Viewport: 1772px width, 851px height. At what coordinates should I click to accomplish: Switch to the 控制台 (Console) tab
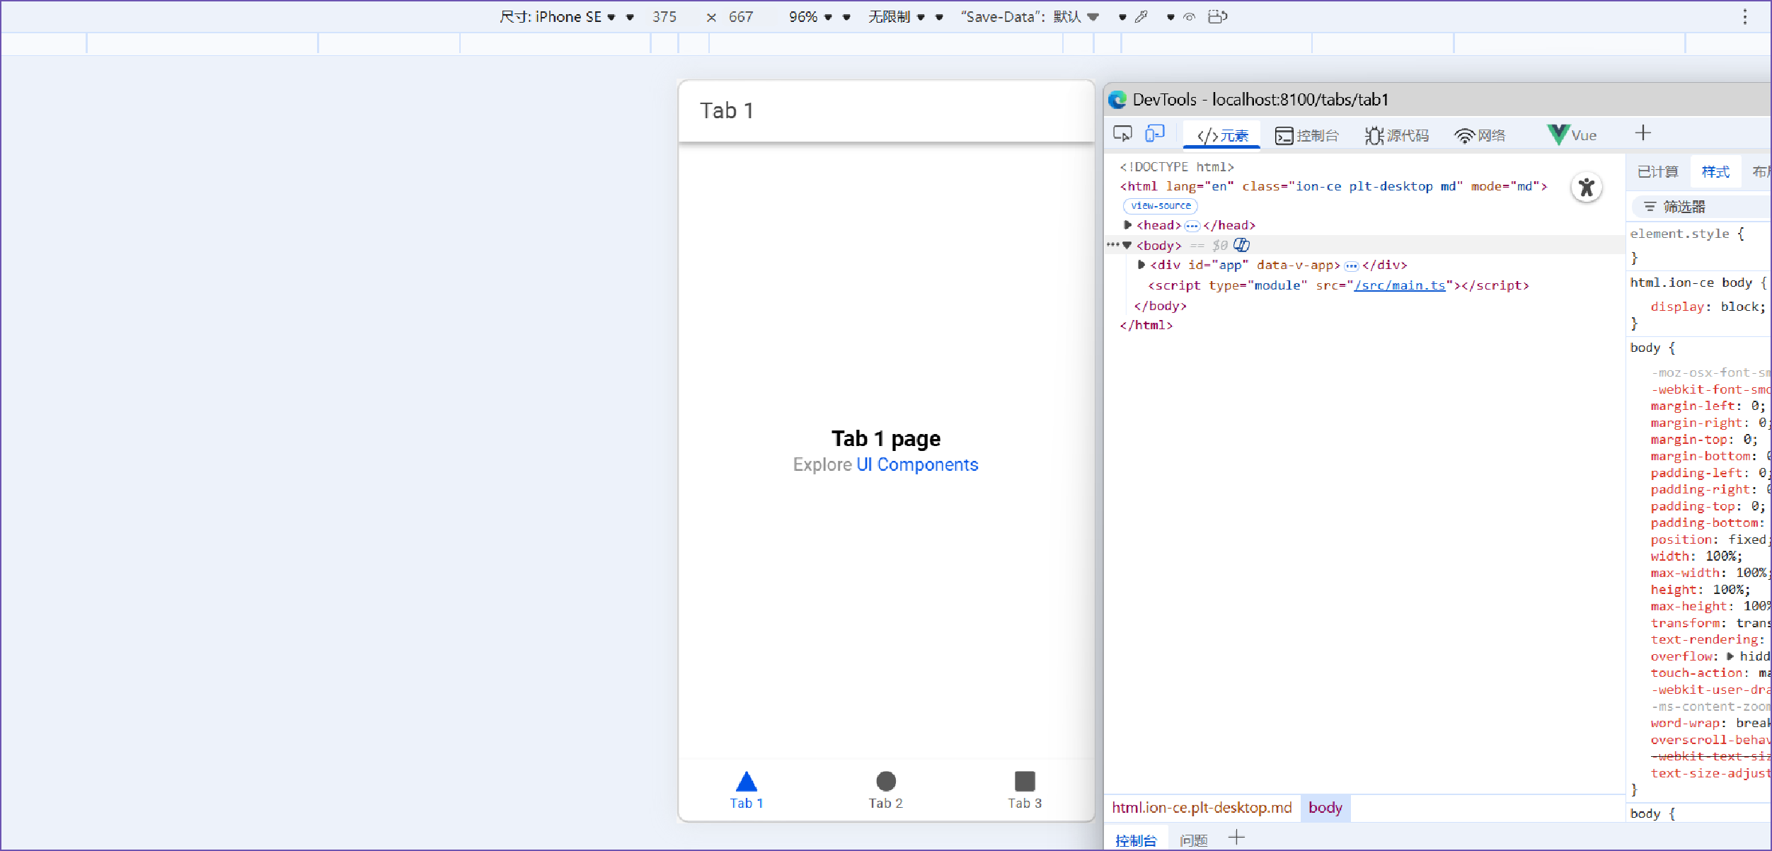[1306, 135]
